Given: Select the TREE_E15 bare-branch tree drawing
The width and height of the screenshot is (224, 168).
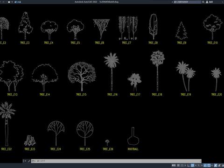Looking at the screenshot, I should tap(82, 77).
